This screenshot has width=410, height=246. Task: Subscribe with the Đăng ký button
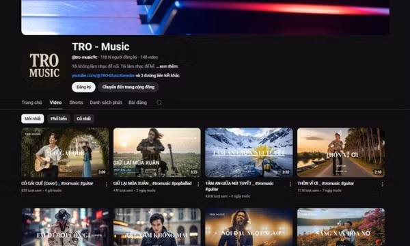pos(83,87)
